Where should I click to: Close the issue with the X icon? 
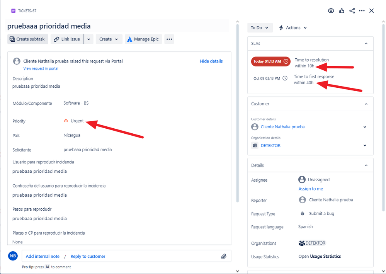(x=371, y=10)
